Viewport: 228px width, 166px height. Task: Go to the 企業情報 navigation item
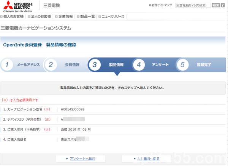[x=65, y=17]
